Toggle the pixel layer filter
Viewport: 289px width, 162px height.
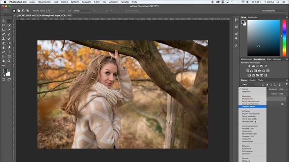point(263,85)
